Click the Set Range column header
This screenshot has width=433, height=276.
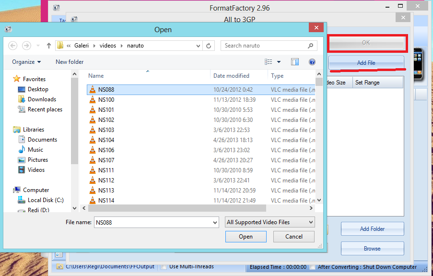click(378, 83)
